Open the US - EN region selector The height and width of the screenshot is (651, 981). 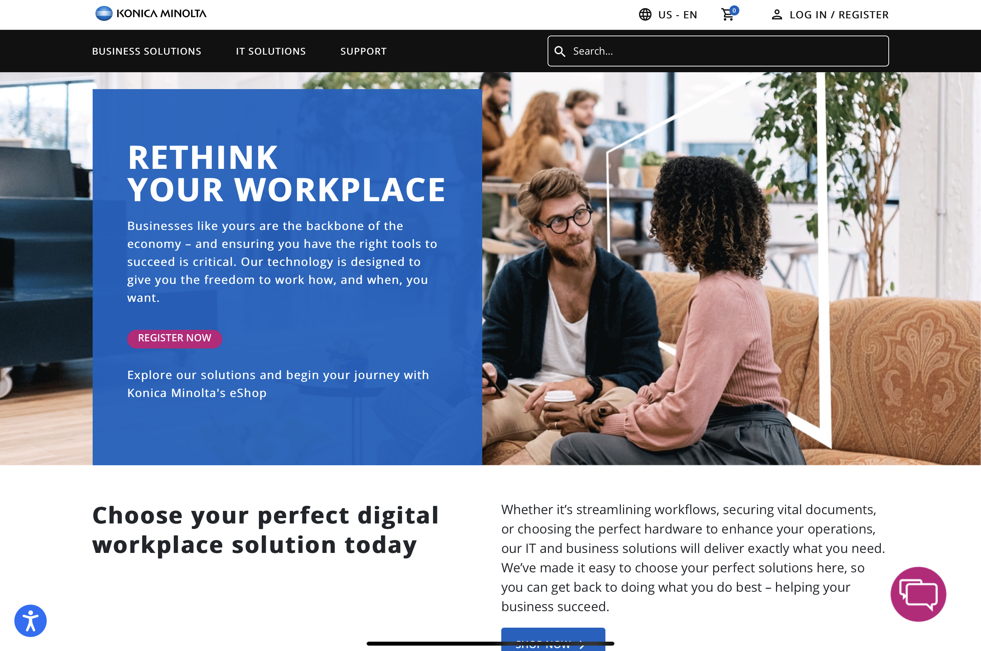pos(668,14)
